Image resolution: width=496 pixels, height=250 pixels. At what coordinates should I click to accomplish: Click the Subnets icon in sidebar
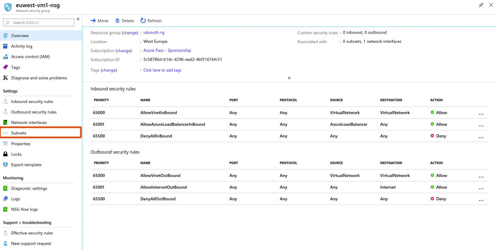pos(5,133)
